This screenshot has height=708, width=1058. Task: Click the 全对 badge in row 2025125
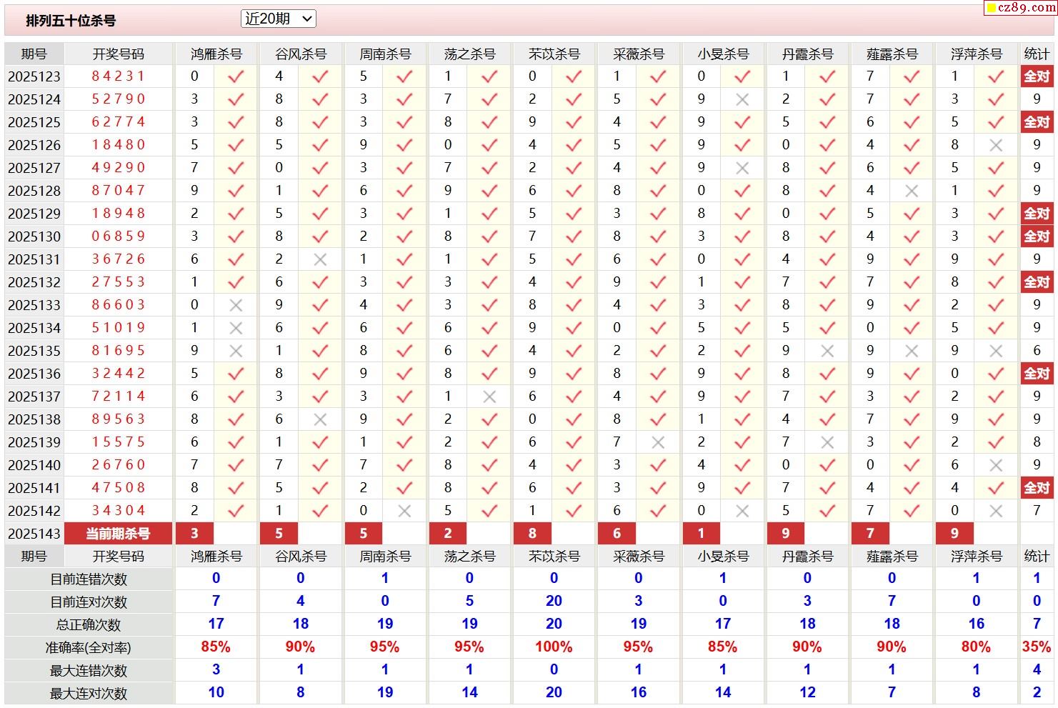pyautogui.click(x=1037, y=122)
